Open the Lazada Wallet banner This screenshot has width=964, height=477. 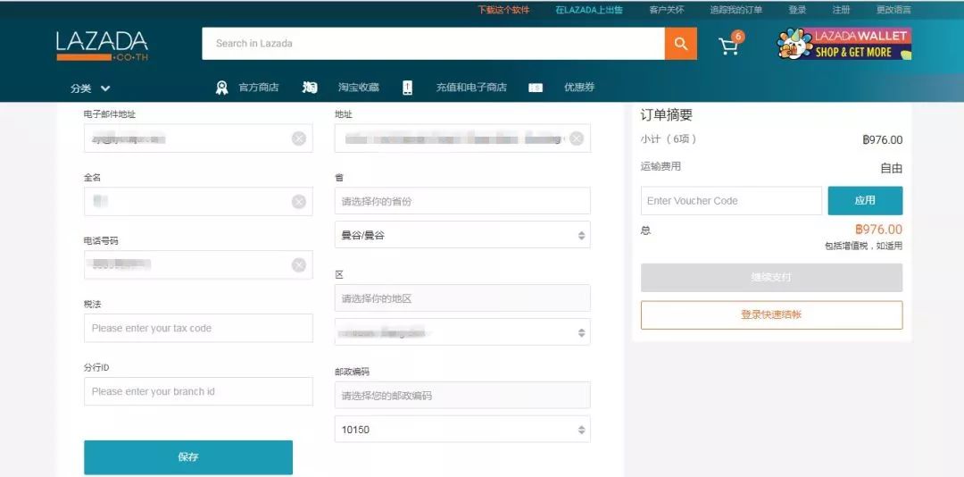[844, 44]
